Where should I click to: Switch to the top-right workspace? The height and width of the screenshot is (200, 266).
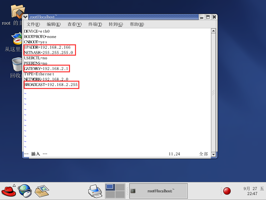tap(120, 187)
